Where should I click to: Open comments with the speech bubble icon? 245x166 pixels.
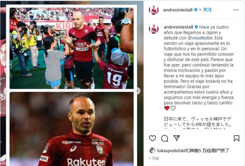pos(165,138)
